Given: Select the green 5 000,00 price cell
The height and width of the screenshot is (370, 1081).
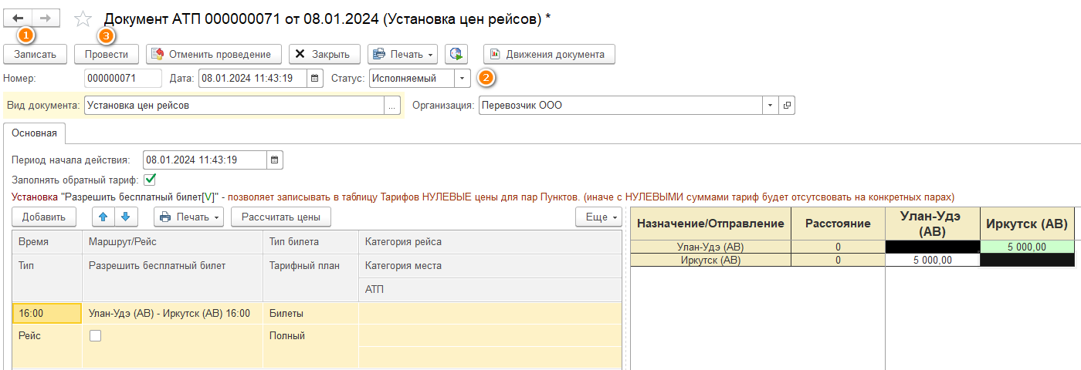Looking at the screenshot, I should pos(1027,247).
